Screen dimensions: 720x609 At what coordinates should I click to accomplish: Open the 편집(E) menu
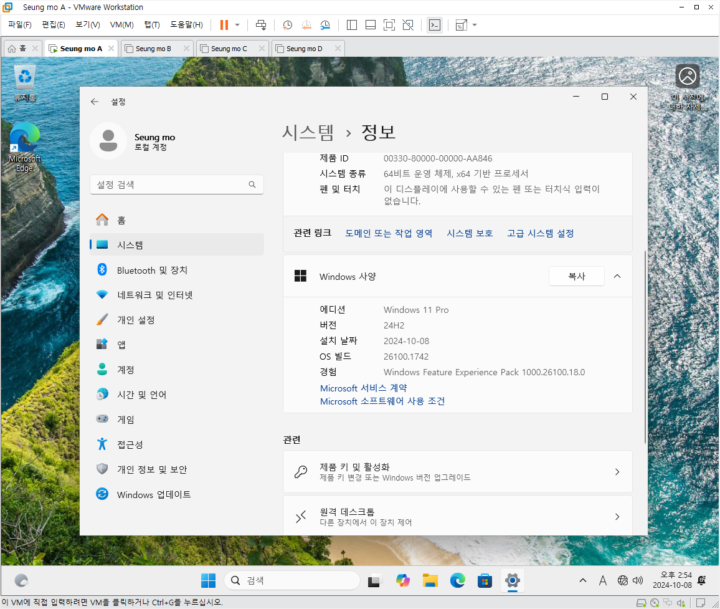click(x=54, y=25)
